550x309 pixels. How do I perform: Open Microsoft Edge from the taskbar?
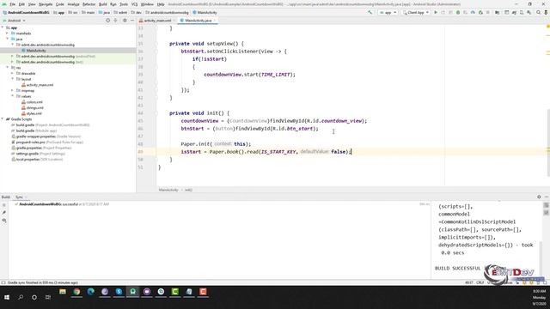[x=90, y=292]
